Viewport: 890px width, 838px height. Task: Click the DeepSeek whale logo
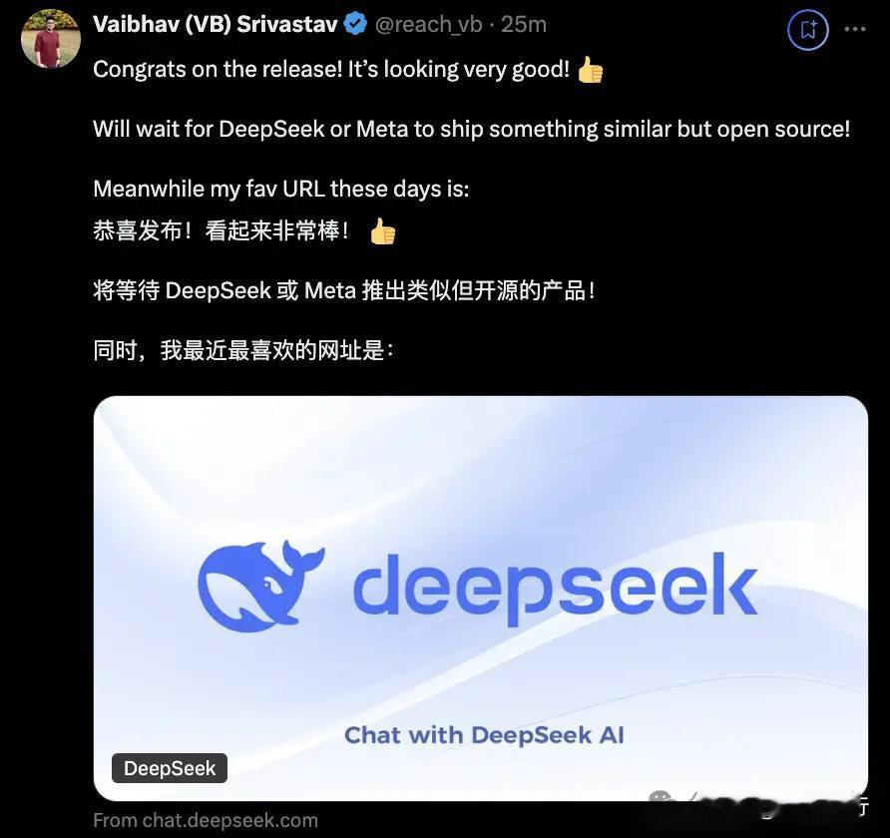coord(260,586)
